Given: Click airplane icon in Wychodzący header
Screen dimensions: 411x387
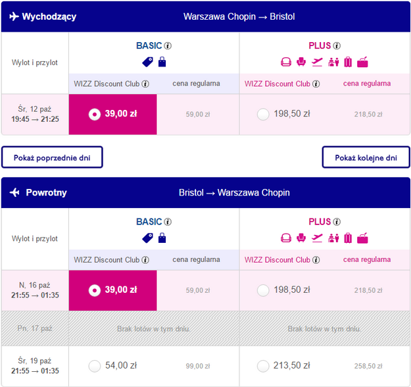Looking at the screenshot, I should [14, 16].
